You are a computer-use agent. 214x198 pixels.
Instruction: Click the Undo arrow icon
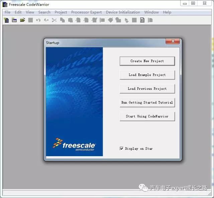pos(38,20)
